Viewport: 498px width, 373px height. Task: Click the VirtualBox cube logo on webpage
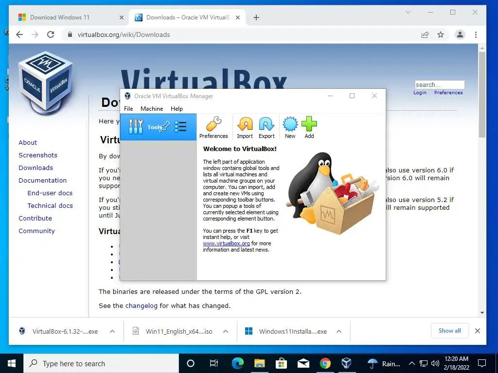46,83
